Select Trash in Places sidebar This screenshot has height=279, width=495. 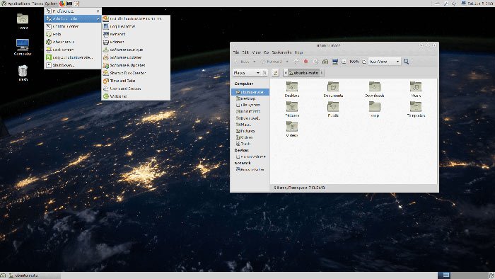[x=250, y=144]
